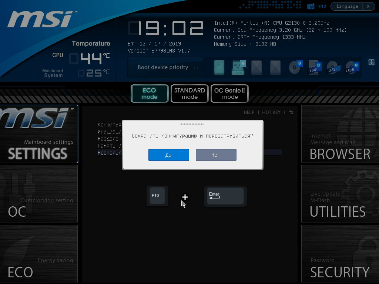
Task: Click 'Current DRAM Frequency 1333 MHz' line
Action: pos(260,37)
